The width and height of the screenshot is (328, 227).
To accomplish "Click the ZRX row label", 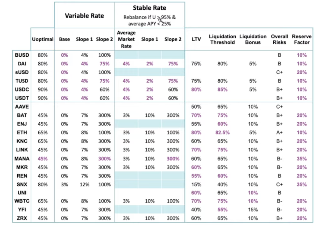I will pyautogui.click(x=22, y=218).
